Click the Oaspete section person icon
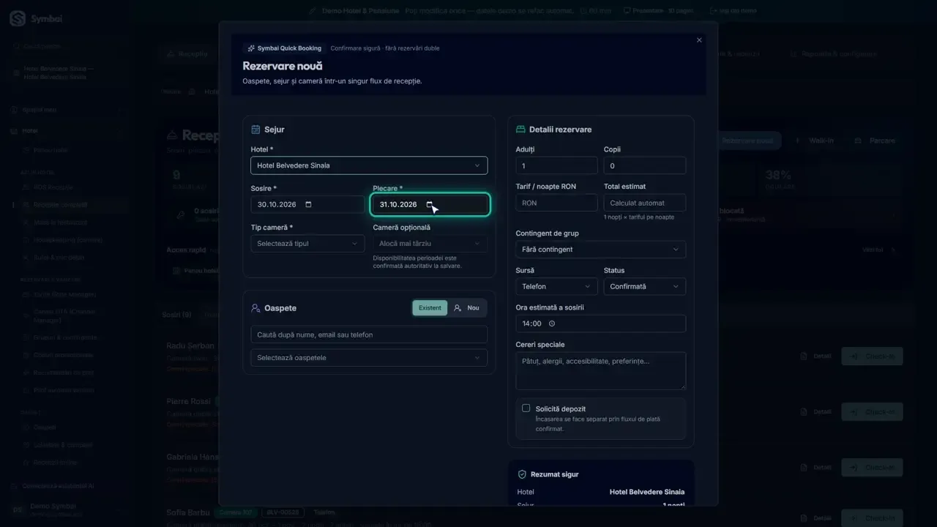 pyautogui.click(x=255, y=308)
